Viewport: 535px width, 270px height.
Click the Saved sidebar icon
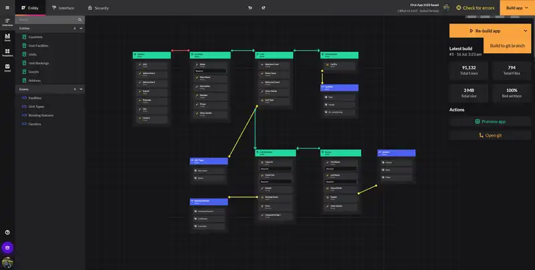coord(7,67)
